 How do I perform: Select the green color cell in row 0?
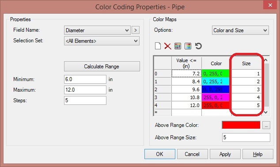(x=216, y=74)
